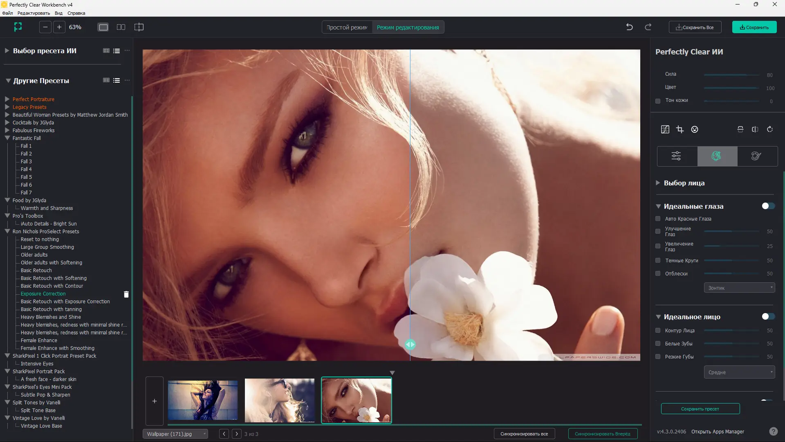Open the histogram panel icon

click(665, 129)
